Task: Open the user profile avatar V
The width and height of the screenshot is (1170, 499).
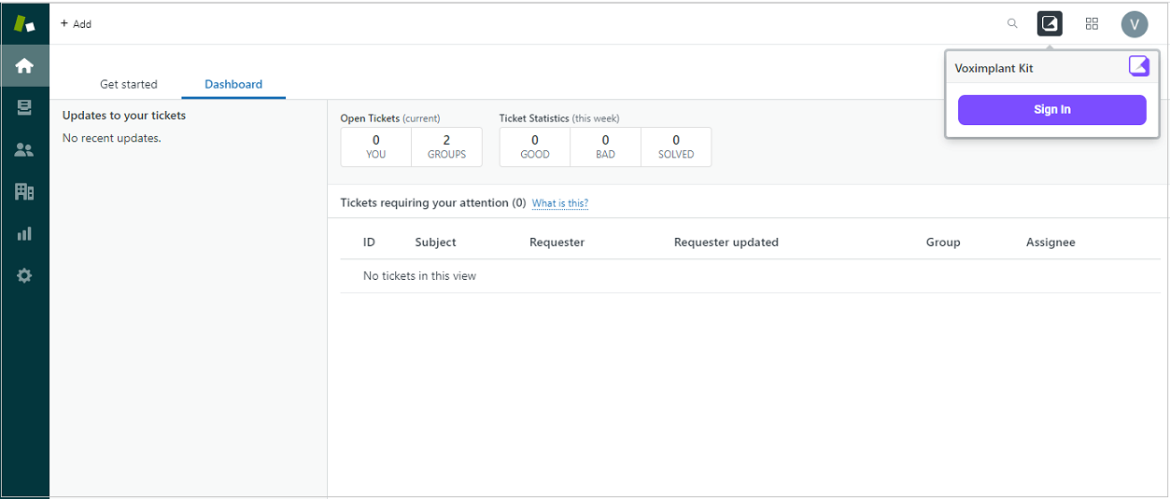Action: (1135, 24)
